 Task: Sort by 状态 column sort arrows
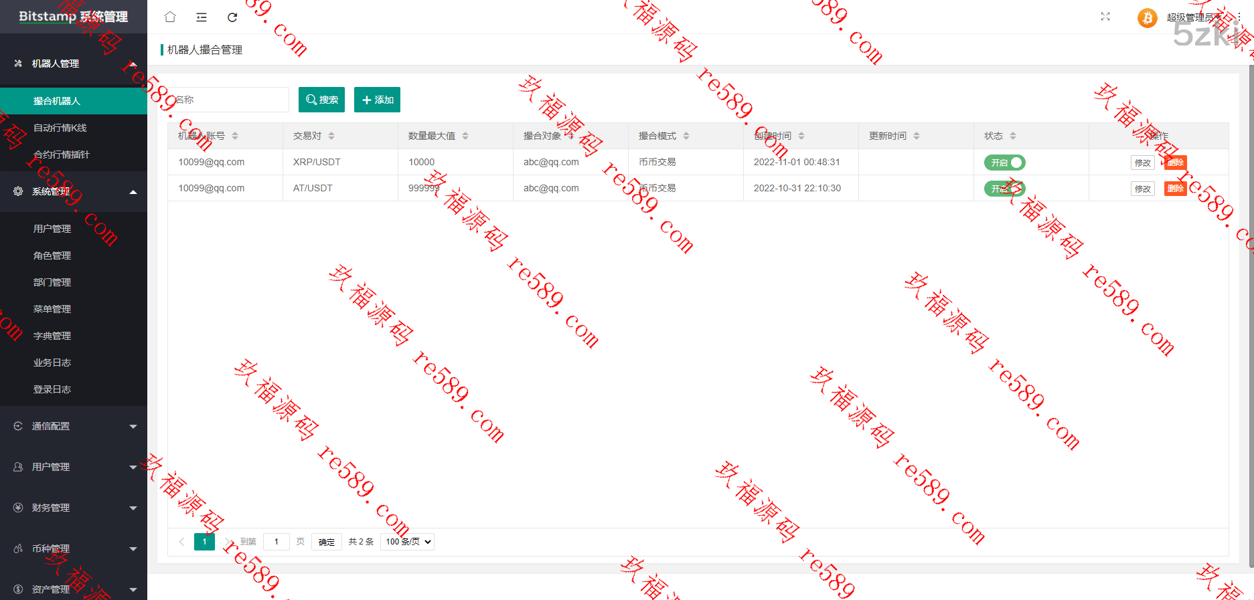(1013, 136)
